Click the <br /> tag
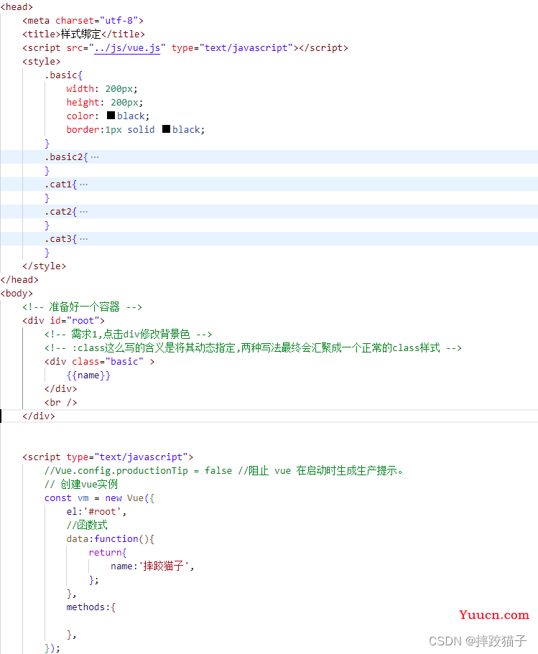The image size is (538, 654). [x=61, y=403]
